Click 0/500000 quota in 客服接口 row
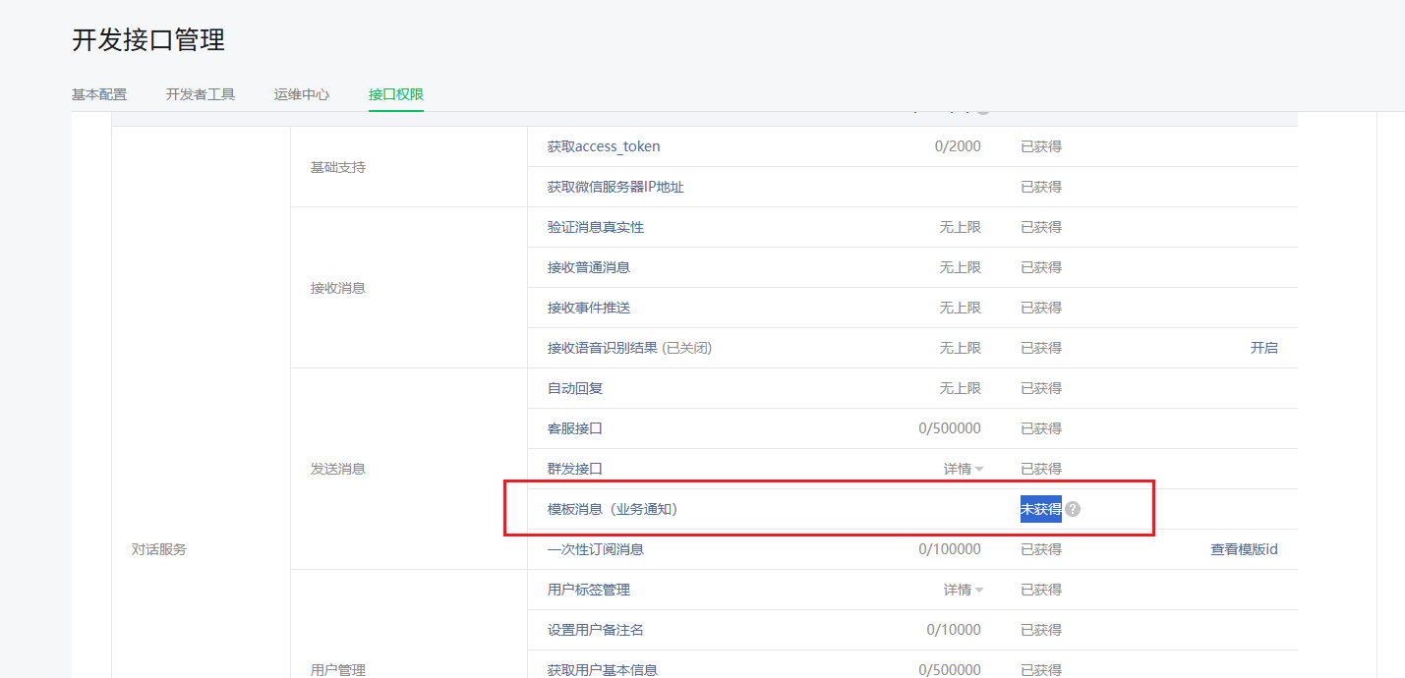The height and width of the screenshot is (678, 1405). pos(950,428)
